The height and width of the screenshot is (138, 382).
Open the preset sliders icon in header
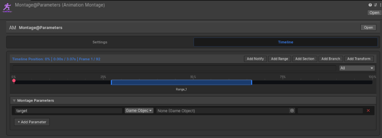click(x=375, y=5)
